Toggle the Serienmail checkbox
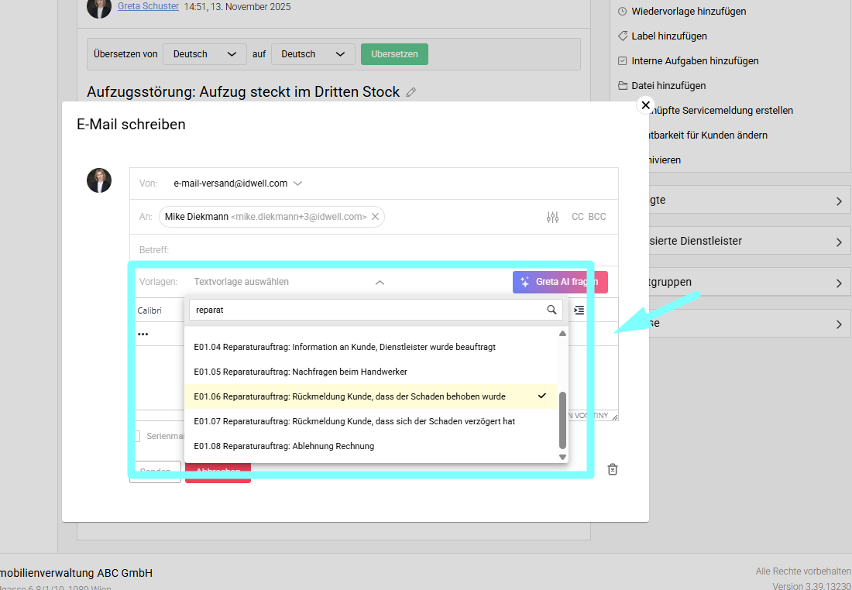The height and width of the screenshot is (590, 852). (136, 436)
